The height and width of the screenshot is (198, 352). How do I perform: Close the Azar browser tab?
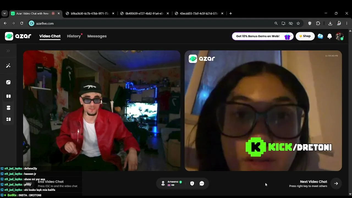click(x=59, y=13)
